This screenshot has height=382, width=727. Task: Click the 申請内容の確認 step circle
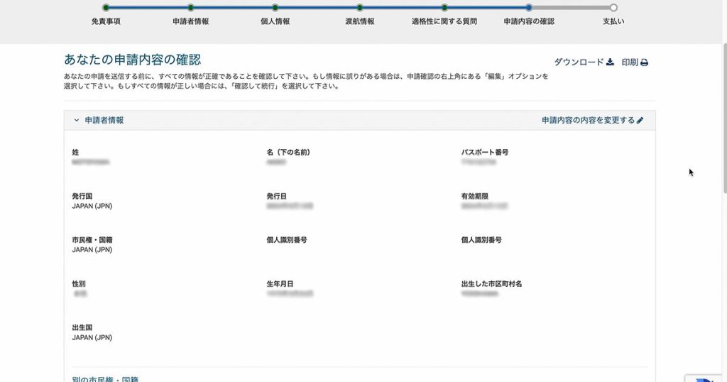point(529,8)
